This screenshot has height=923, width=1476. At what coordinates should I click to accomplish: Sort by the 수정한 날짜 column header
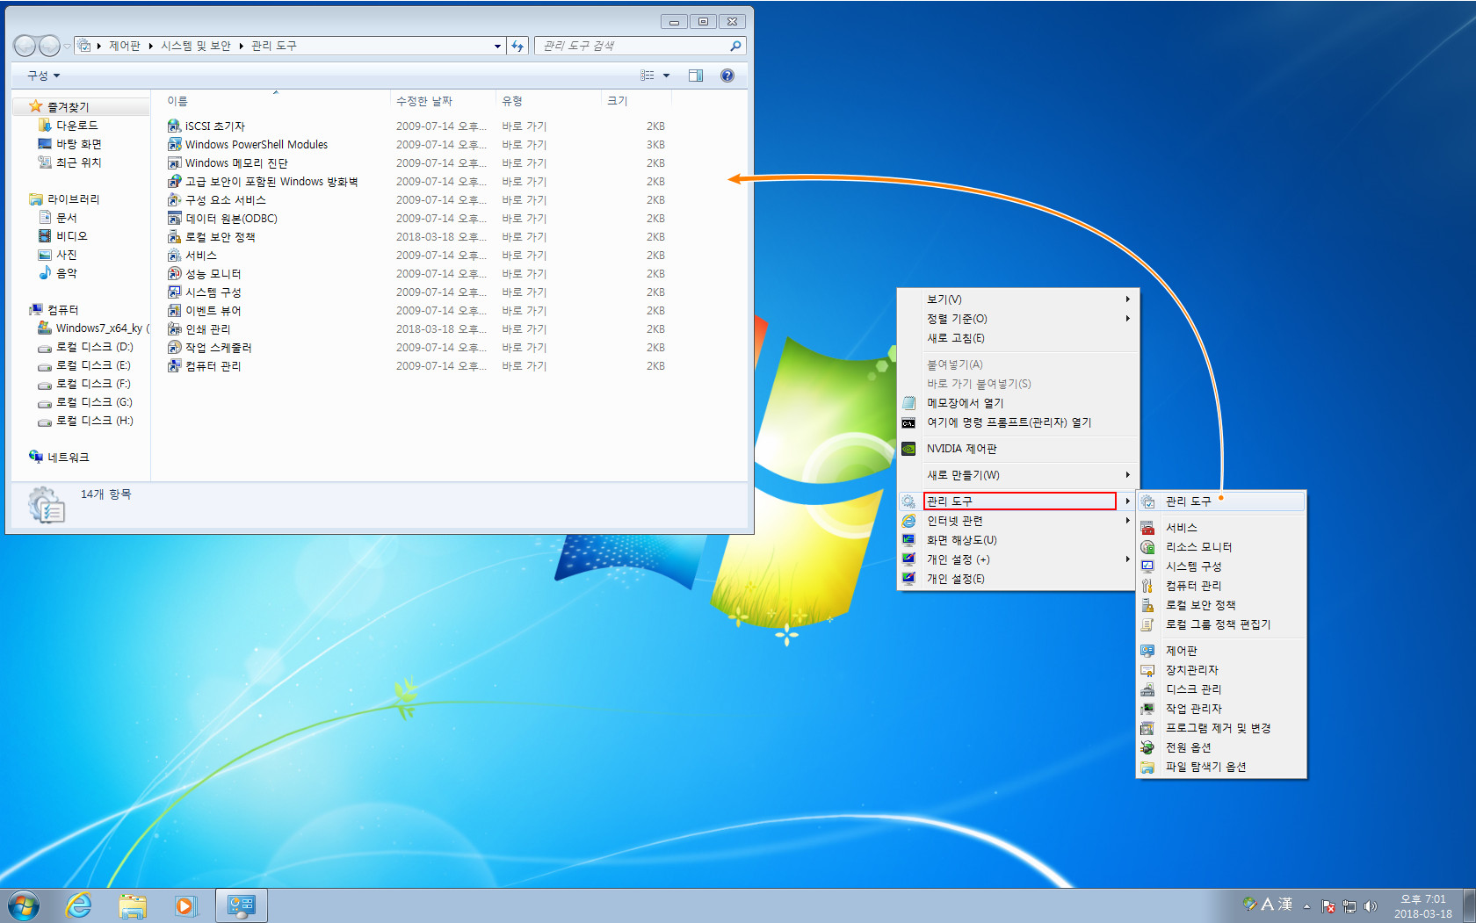(x=443, y=101)
